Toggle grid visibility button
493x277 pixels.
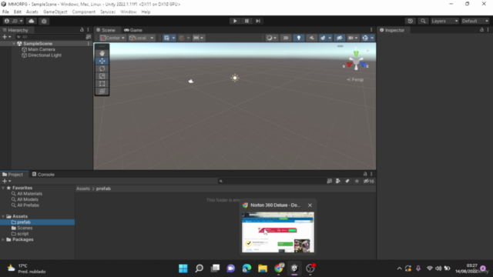point(166,38)
